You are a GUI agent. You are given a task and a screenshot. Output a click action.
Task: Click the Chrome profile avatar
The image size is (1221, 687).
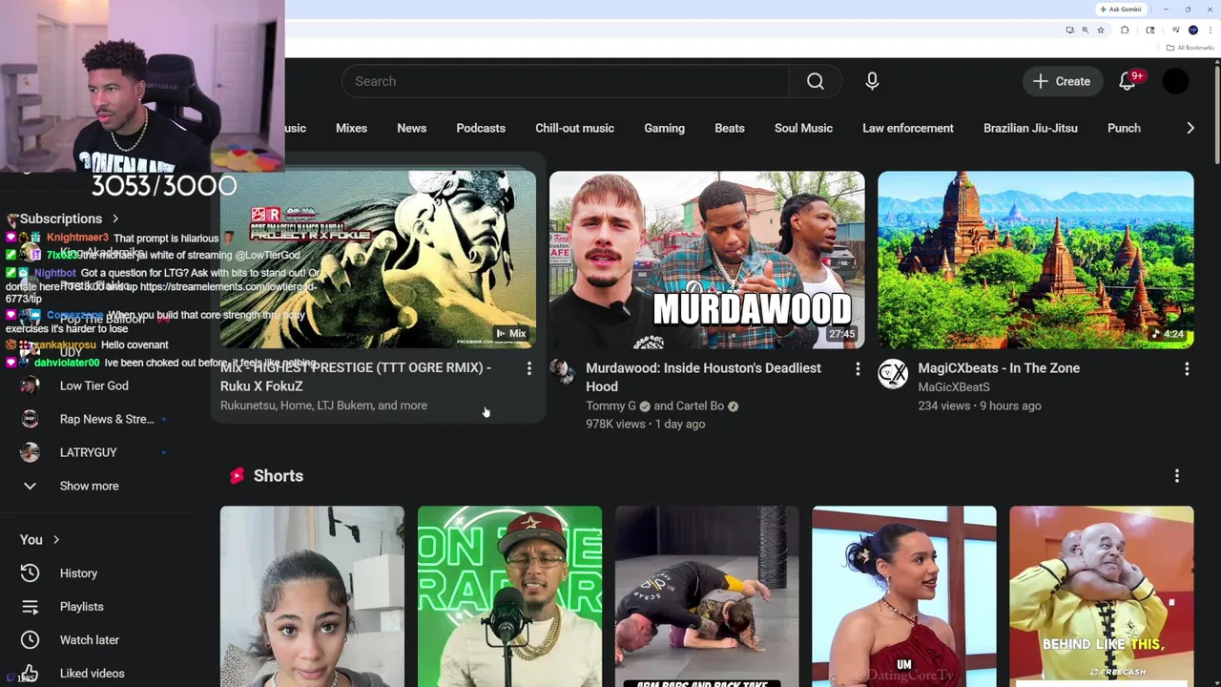coord(1193,30)
